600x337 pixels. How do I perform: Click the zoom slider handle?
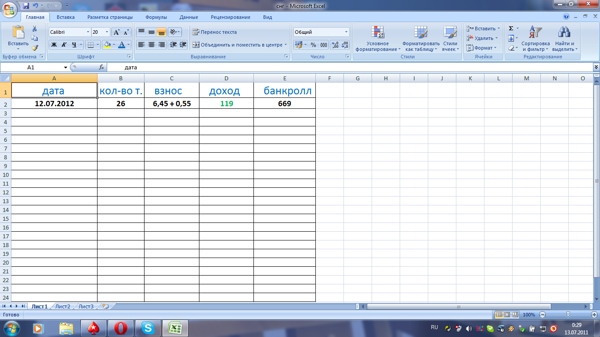(x=568, y=315)
